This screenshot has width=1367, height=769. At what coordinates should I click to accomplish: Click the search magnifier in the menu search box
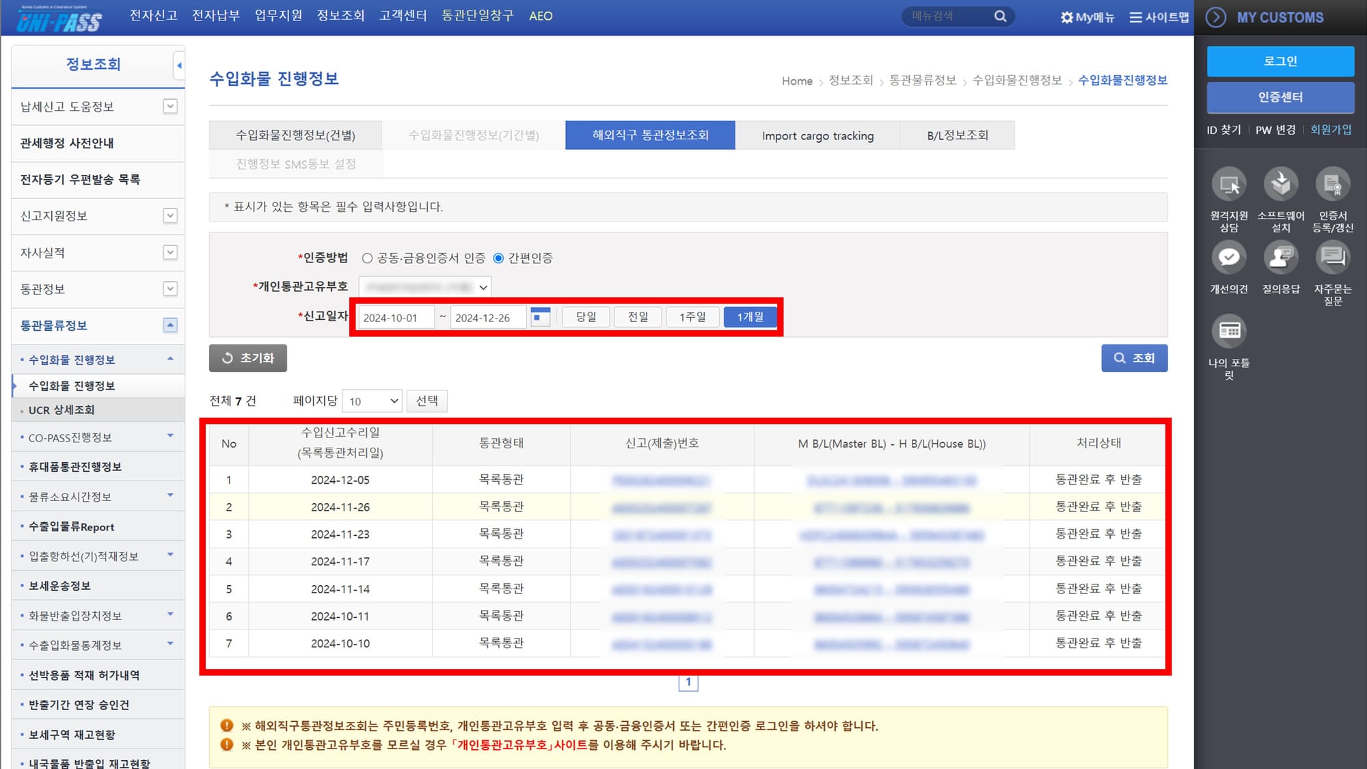tap(1000, 16)
